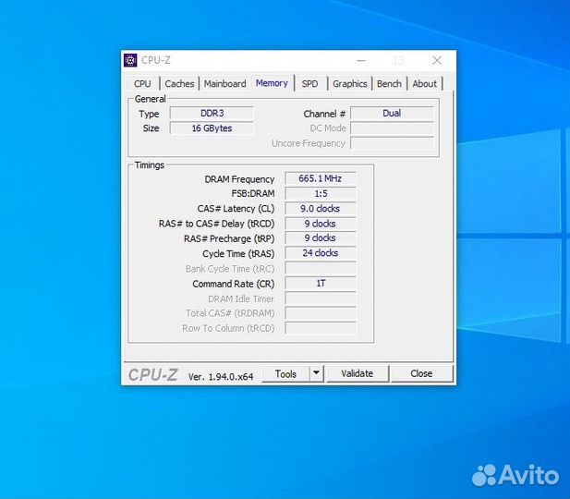
Task: Select the Mainboard tab
Action: pyautogui.click(x=225, y=84)
